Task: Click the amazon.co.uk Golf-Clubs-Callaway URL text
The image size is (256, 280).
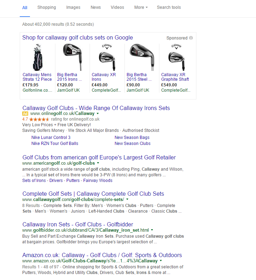Action: (90, 261)
